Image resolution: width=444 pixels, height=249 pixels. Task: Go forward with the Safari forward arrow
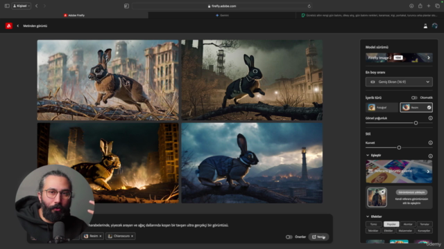pyautogui.click(x=44, y=6)
